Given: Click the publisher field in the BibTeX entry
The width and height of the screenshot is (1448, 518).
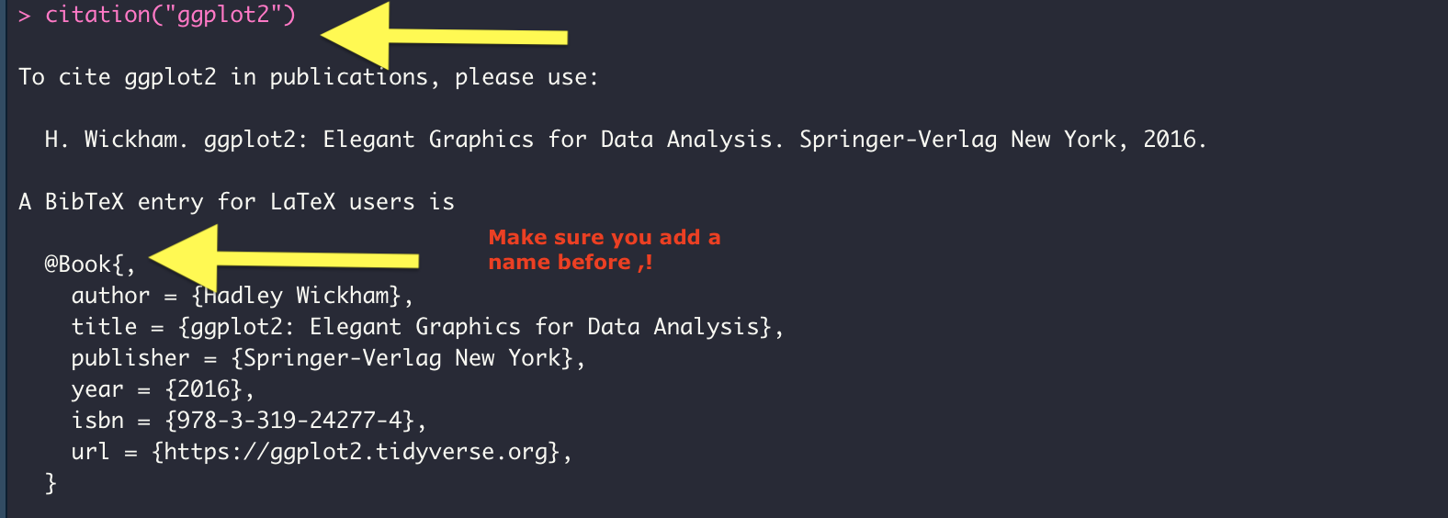Looking at the screenshot, I should (x=328, y=358).
